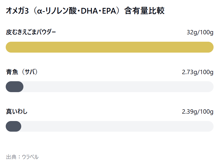This screenshot has height=166, width=222.
Task: Select the 皮むきえごまパウダー label
Action: [31, 32]
